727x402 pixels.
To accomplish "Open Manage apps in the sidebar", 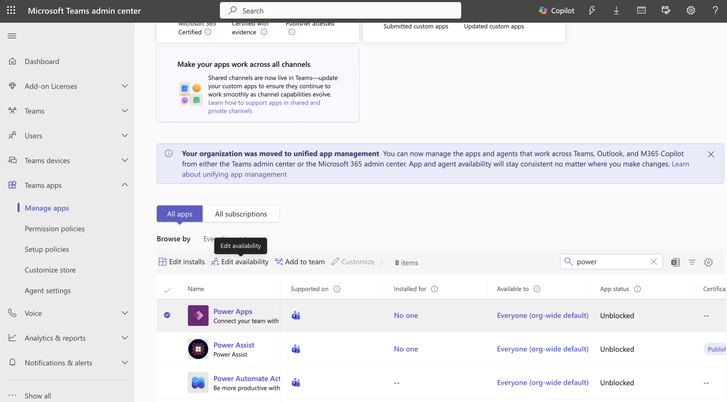I will 47,208.
